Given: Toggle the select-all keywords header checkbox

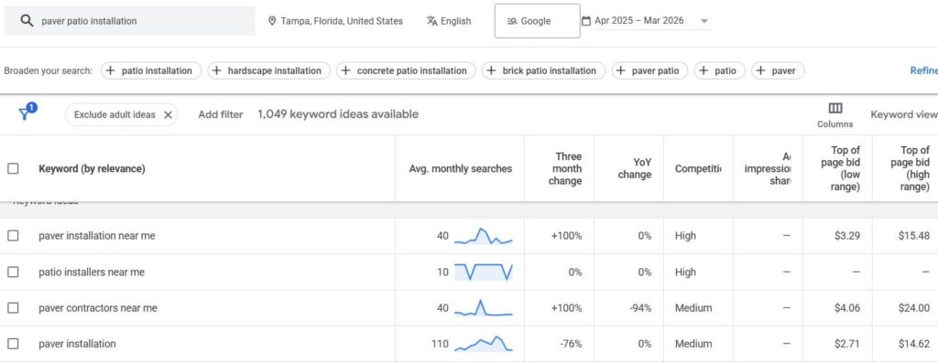Looking at the screenshot, I should [x=13, y=169].
